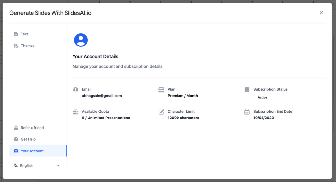Click the Your Account user icon in sidebar
Viewport: 336px width, 182px height.
(x=16, y=151)
